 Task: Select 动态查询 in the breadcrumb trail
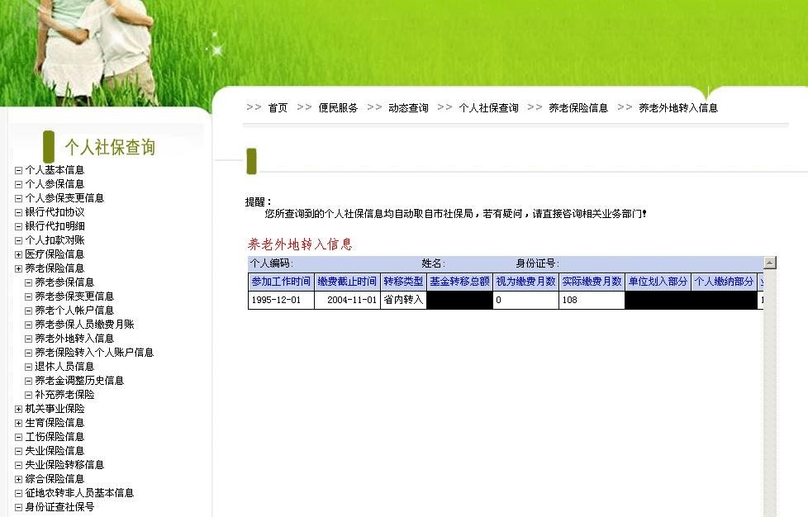(x=408, y=107)
